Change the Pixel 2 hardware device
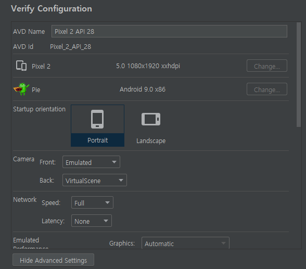This screenshot has width=306, height=269. (267, 66)
